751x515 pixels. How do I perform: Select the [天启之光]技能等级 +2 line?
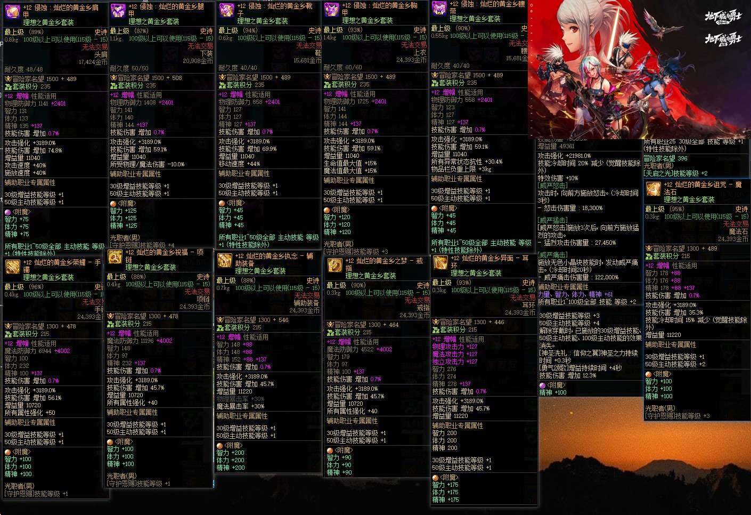click(676, 173)
